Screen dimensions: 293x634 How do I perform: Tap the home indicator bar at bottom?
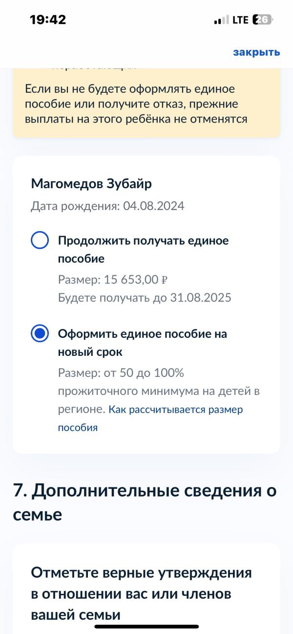146,626
